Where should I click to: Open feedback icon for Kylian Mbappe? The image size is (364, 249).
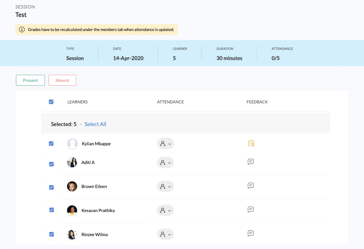[x=251, y=143]
